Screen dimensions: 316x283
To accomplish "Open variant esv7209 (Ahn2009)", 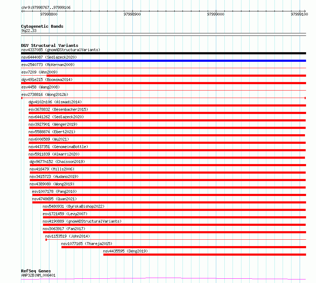I will coord(39,72).
